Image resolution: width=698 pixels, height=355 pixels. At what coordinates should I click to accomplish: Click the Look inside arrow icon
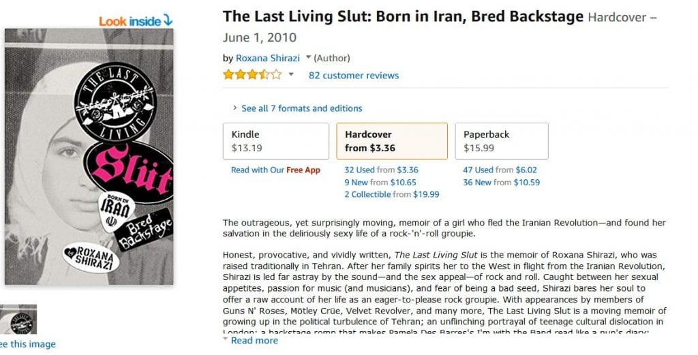167,20
